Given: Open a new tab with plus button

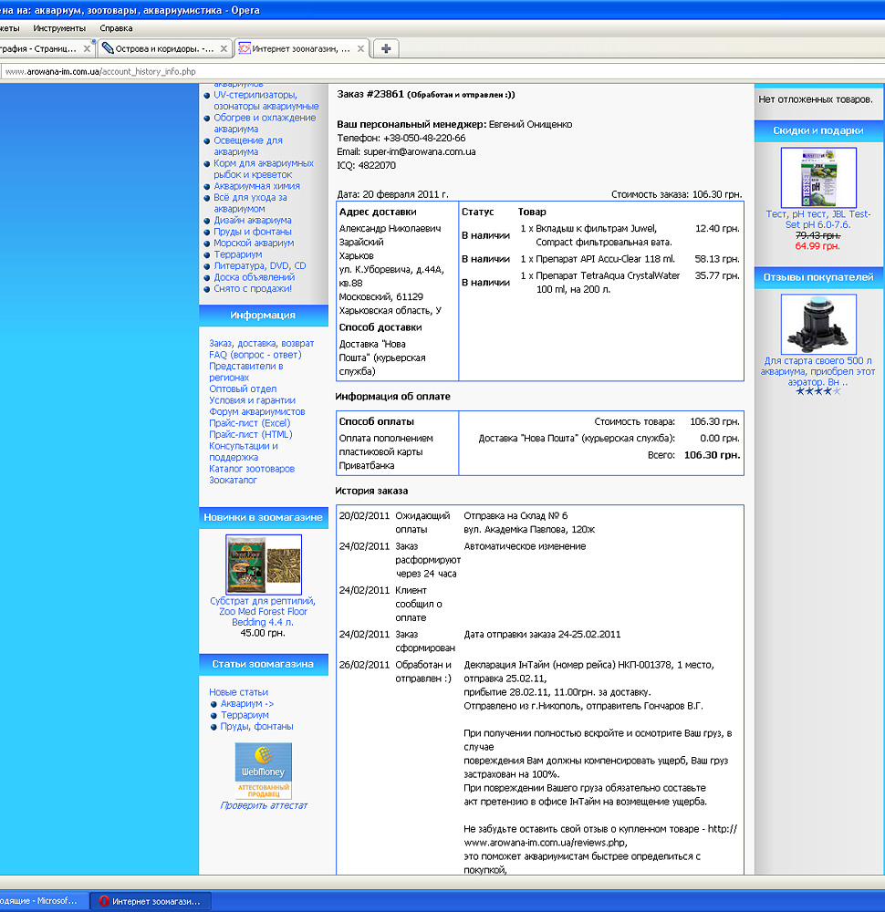Looking at the screenshot, I should coord(386,48).
